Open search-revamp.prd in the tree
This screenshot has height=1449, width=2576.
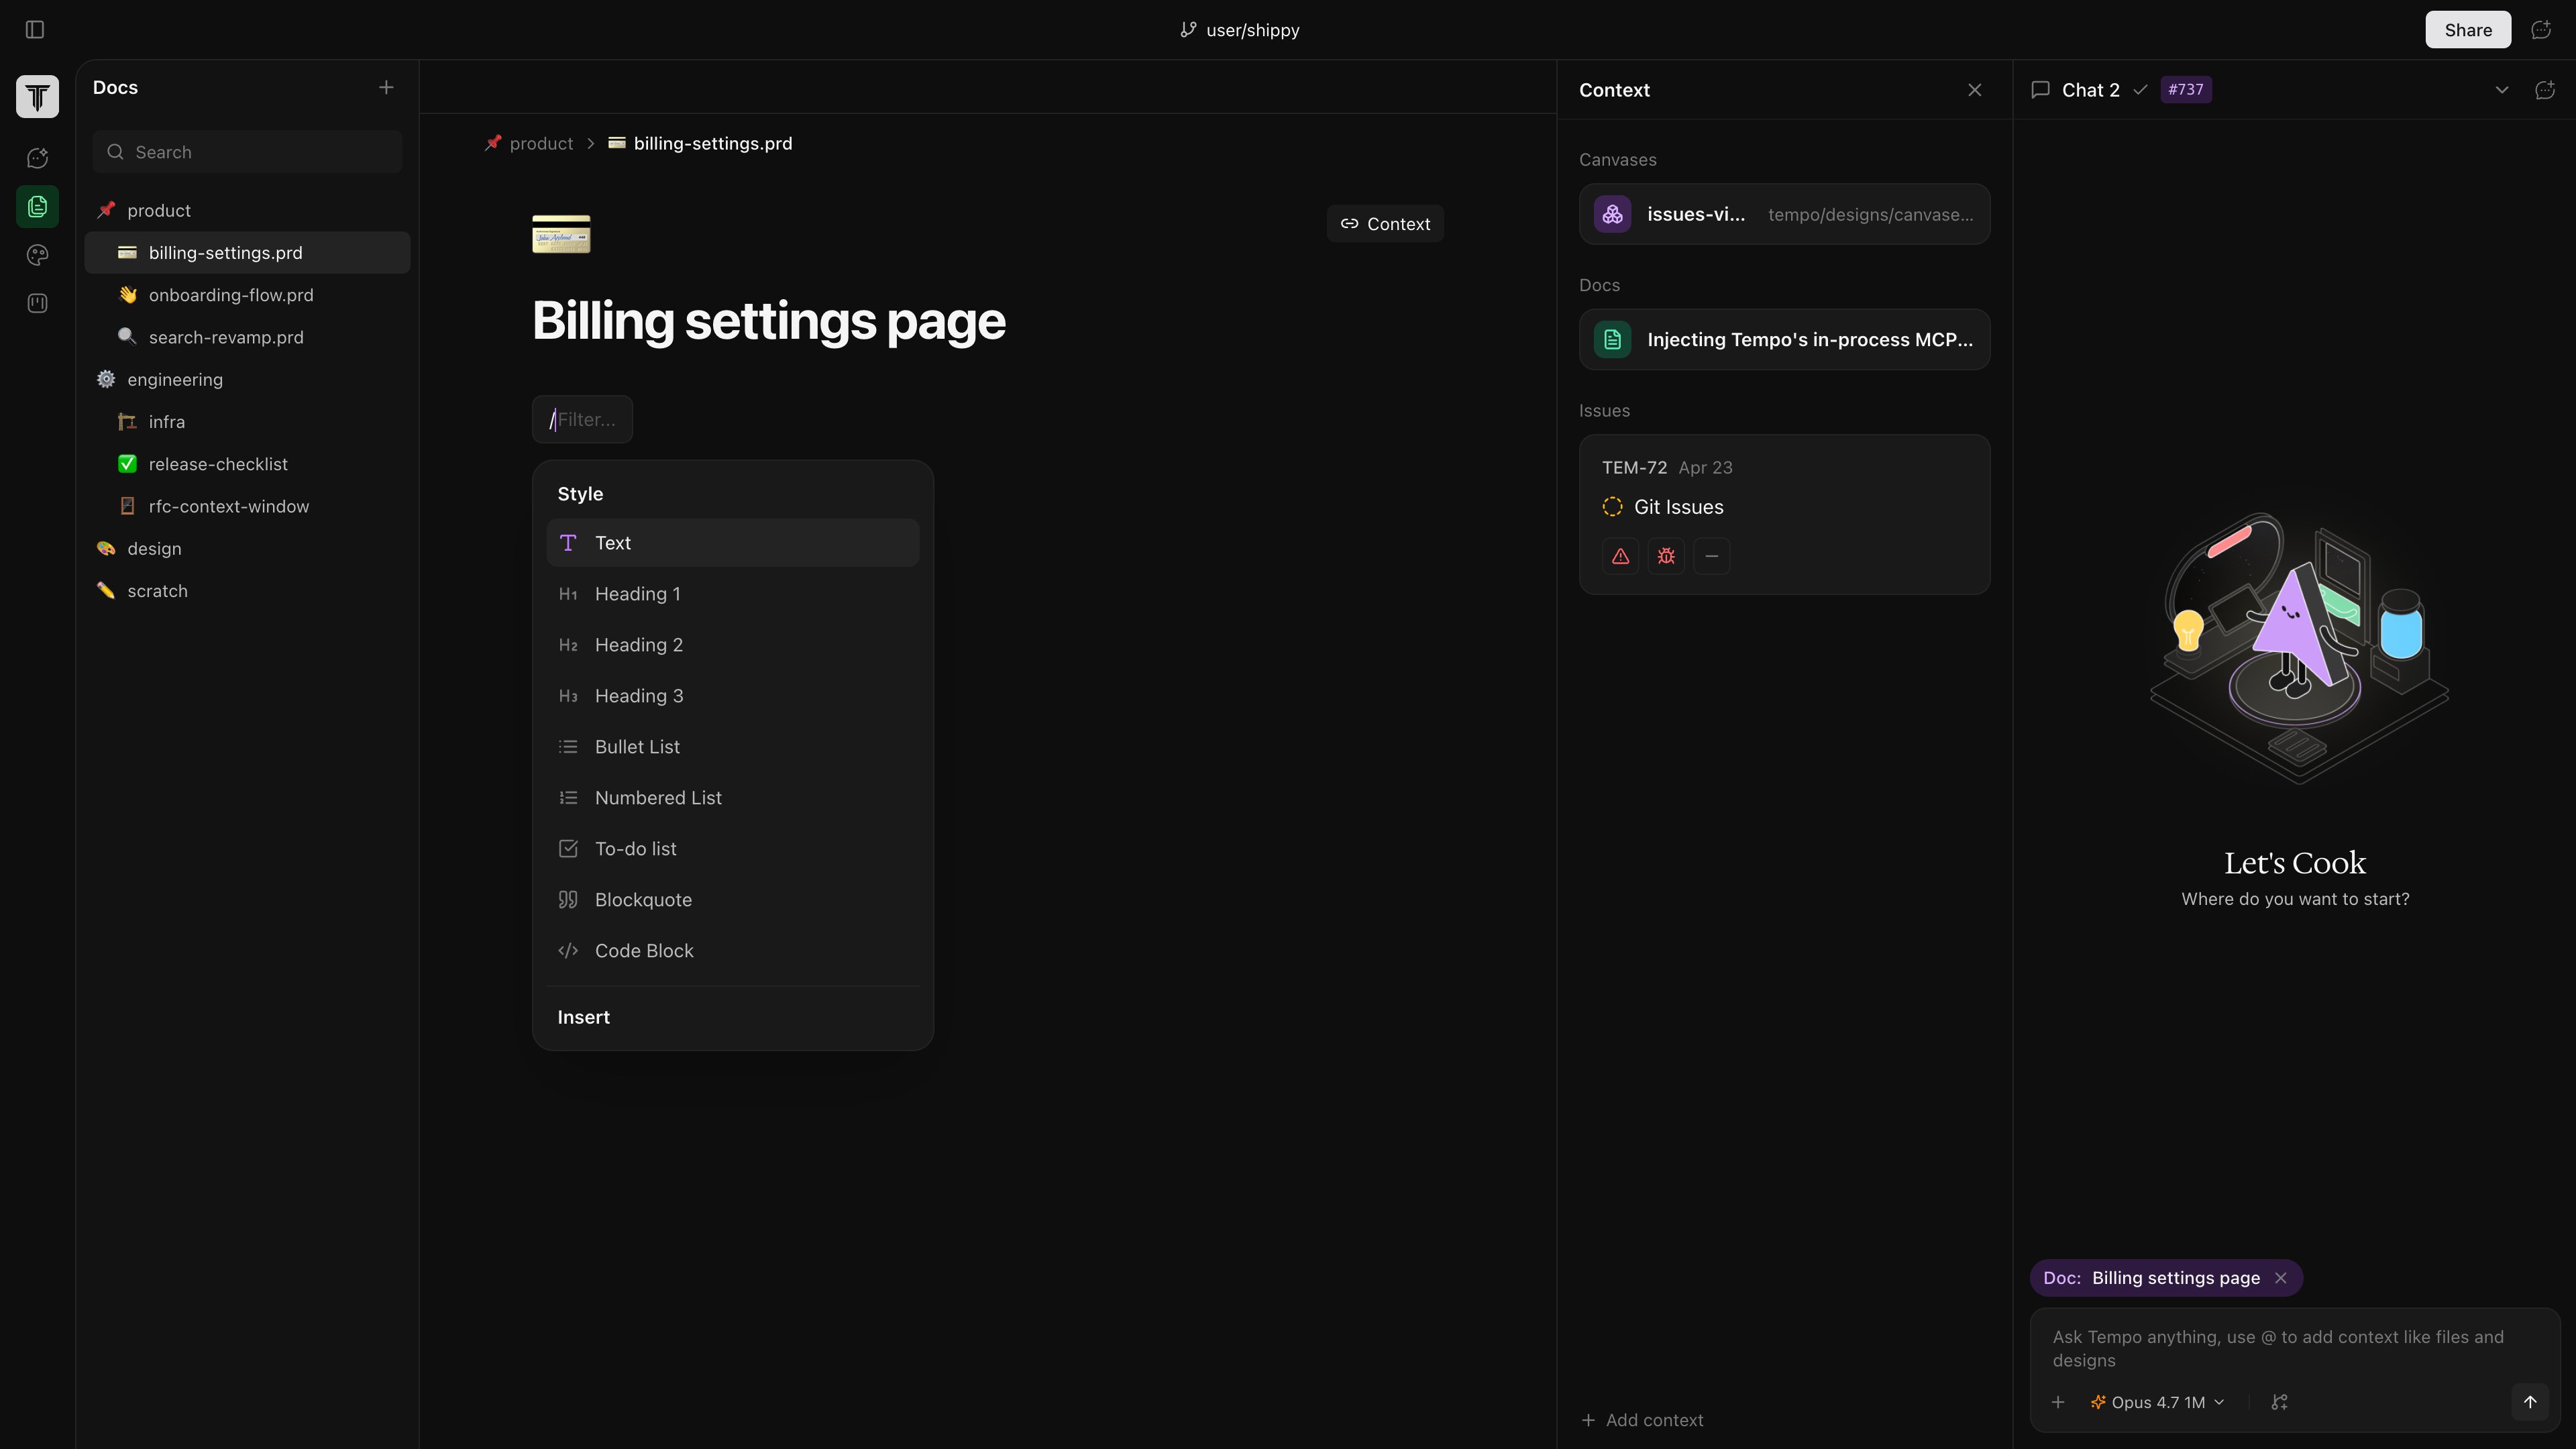tap(247, 337)
